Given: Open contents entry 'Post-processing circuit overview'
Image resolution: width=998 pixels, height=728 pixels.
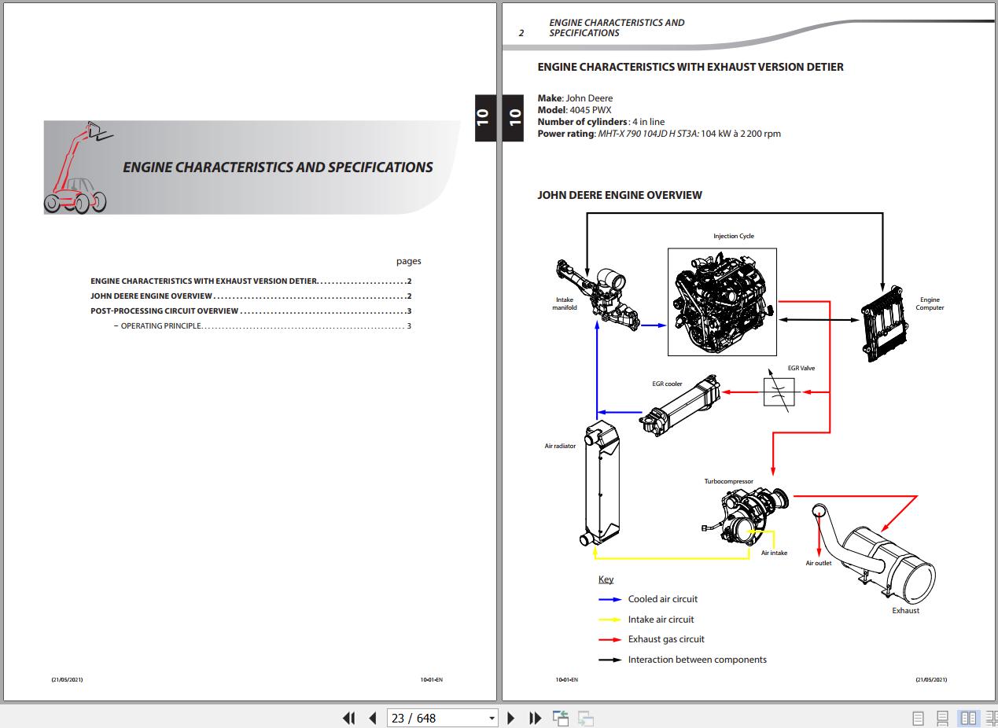Looking at the screenshot, I should pos(251,311).
